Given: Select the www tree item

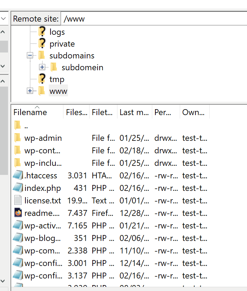Looking at the screenshot, I should (x=58, y=91).
